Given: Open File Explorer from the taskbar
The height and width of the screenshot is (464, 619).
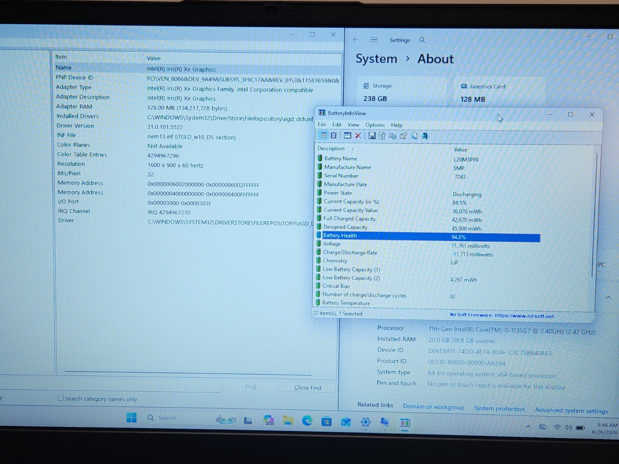Looking at the screenshot, I should (x=288, y=420).
